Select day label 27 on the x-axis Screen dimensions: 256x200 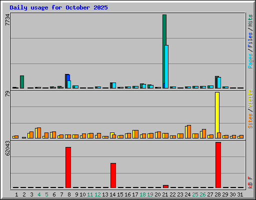tap(210, 194)
